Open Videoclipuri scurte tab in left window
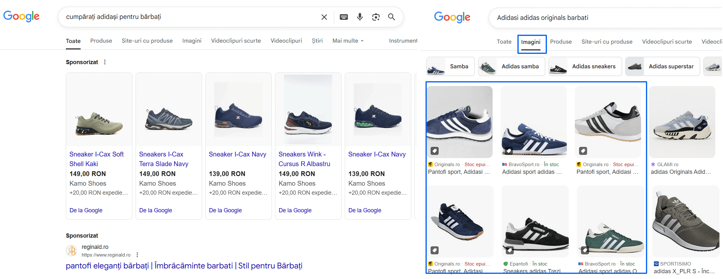Image resolution: width=723 pixels, height=279 pixels. 236,41
